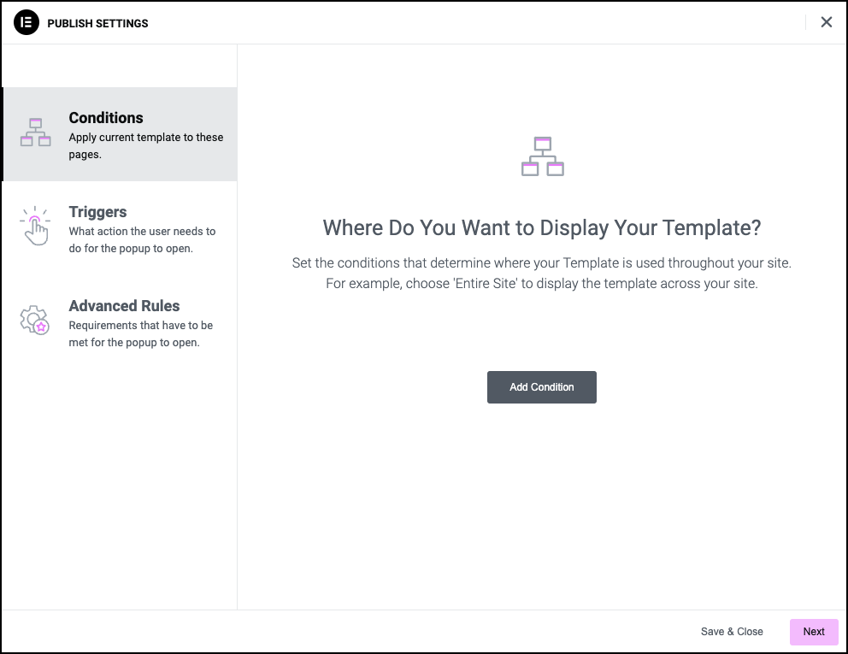Open the Conditions tab
This screenshot has height=654, width=848.
tap(120, 134)
